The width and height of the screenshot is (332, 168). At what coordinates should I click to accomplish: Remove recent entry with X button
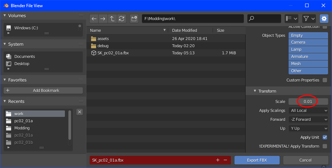click(x=80, y=112)
